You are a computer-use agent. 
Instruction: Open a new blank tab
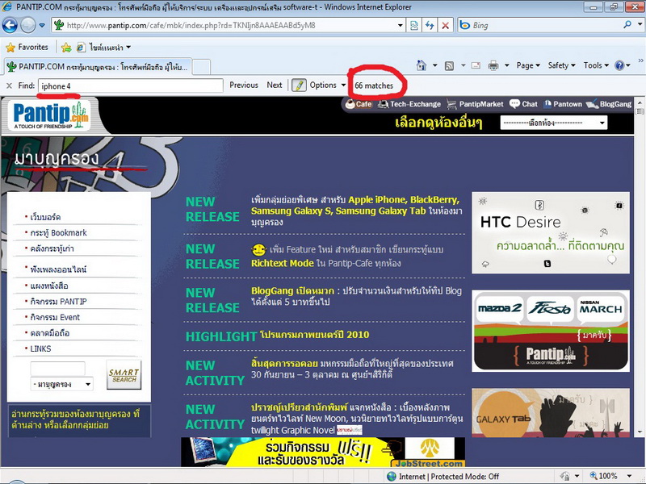pyautogui.click(x=202, y=67)
